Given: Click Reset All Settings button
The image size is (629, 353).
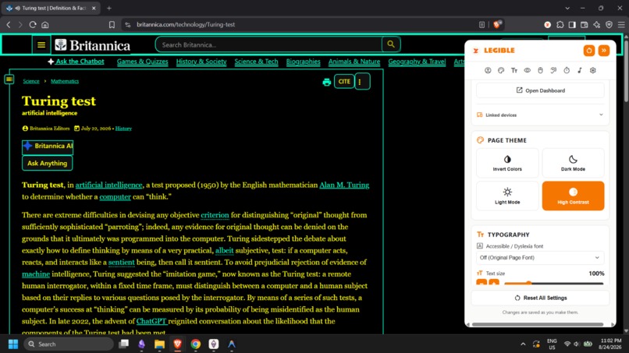Looking at the screenshot, I should (x=540, y=298).
